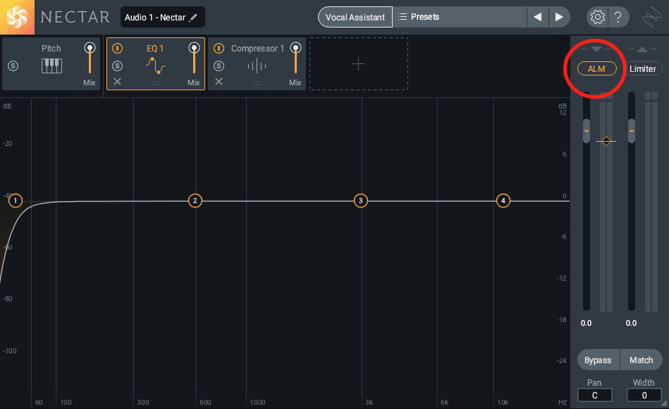The height and width of the screenshot is (409, 669).
Task: Click the output gain 0.0 readout
Action: pyautogui.click(x=631, y=323)
